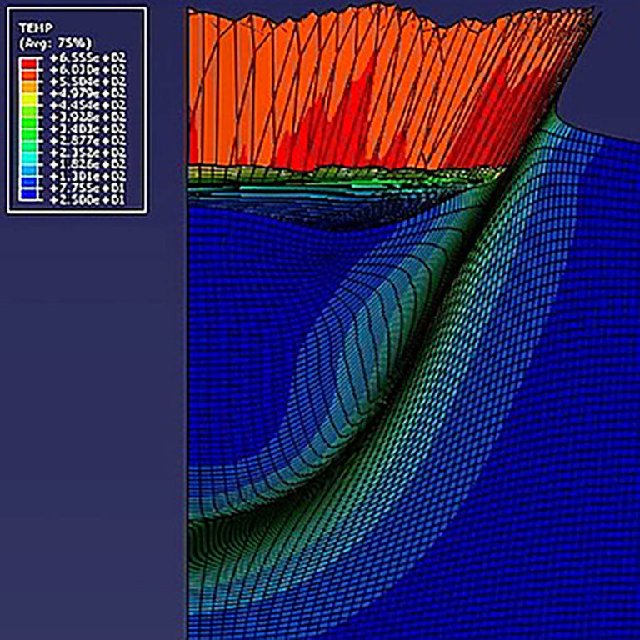Screen dimensions: 640x640
Task: Click the +3.403e+02 legend label
Action: point(87,129)
